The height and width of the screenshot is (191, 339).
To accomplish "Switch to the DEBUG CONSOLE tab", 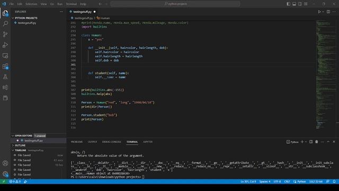I will (x=112, y=142).
